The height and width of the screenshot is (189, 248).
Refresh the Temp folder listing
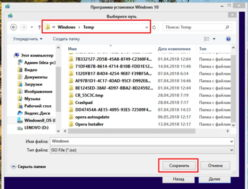click(154, 27)
